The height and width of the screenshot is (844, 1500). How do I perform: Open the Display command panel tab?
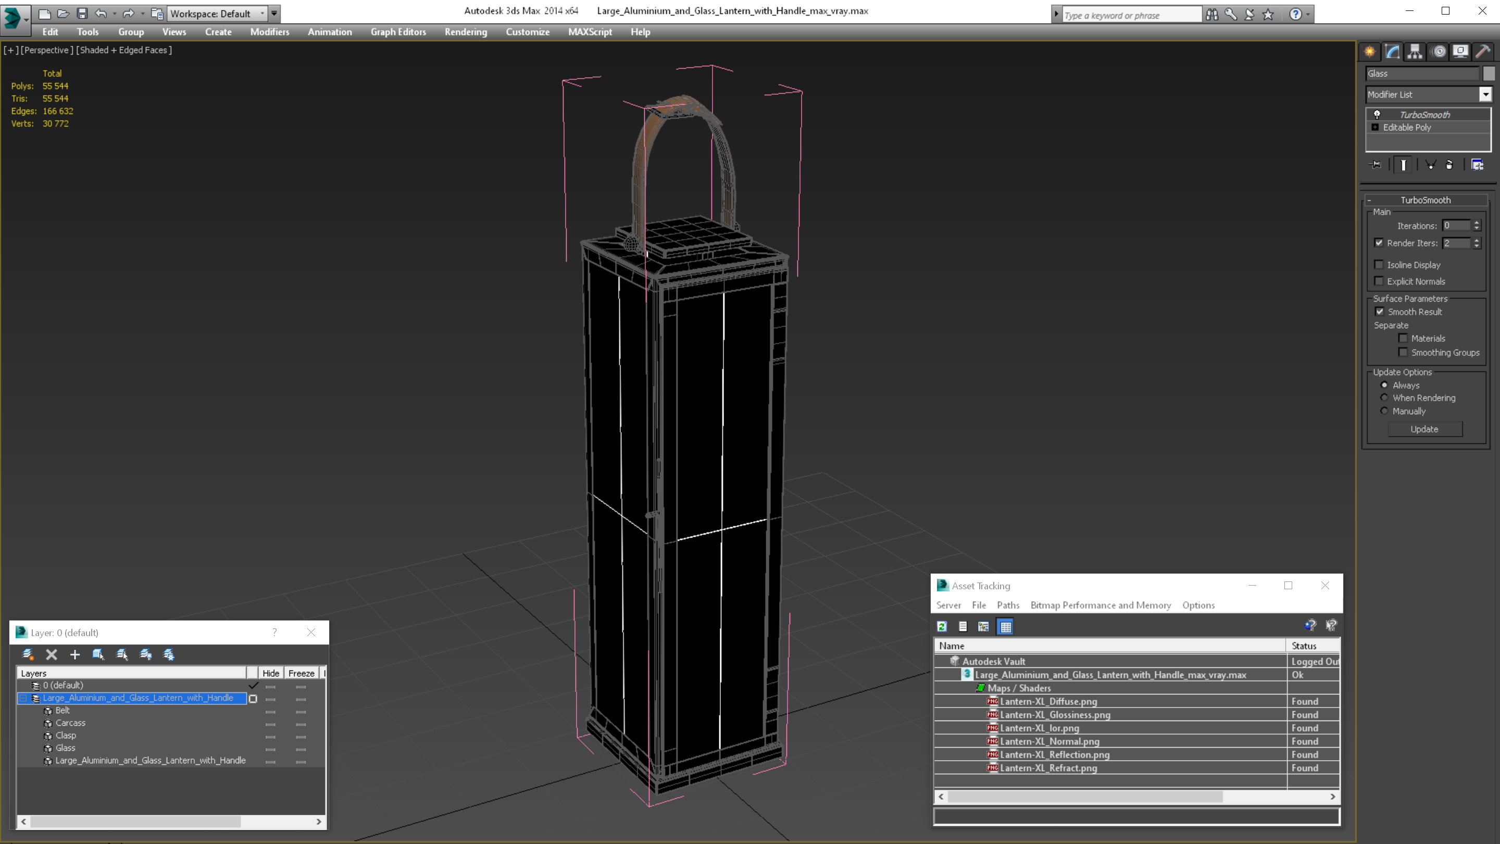[1460, 52]
